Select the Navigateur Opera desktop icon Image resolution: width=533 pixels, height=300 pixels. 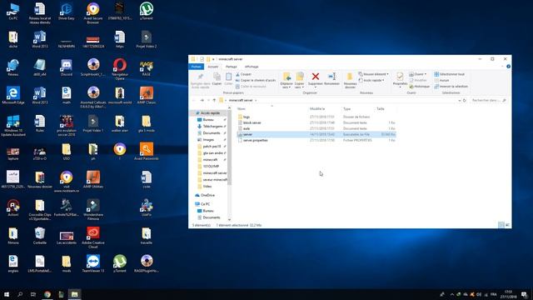(120, 69)
